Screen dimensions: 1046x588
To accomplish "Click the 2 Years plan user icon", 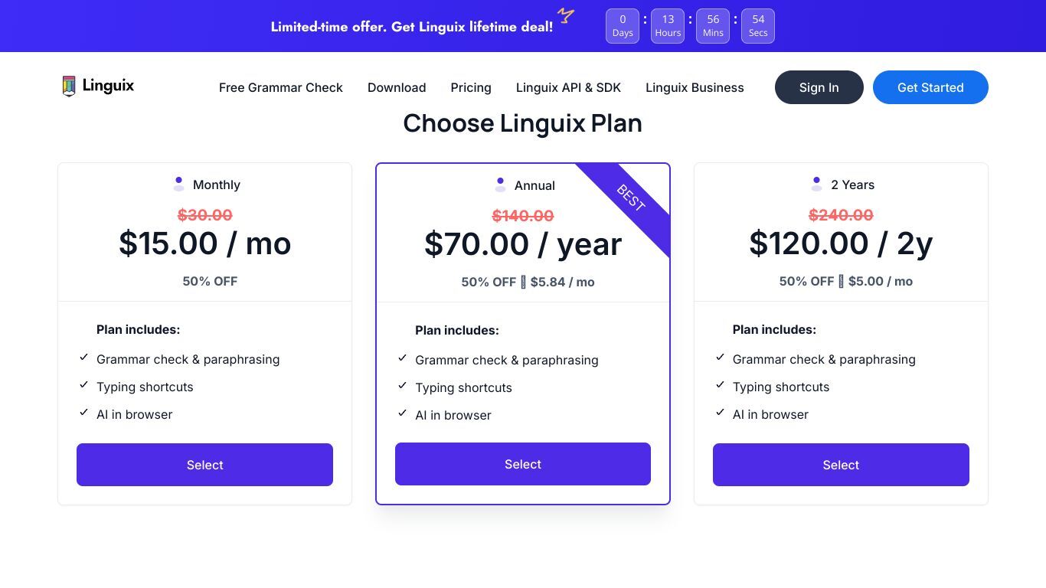I will 816,185.
